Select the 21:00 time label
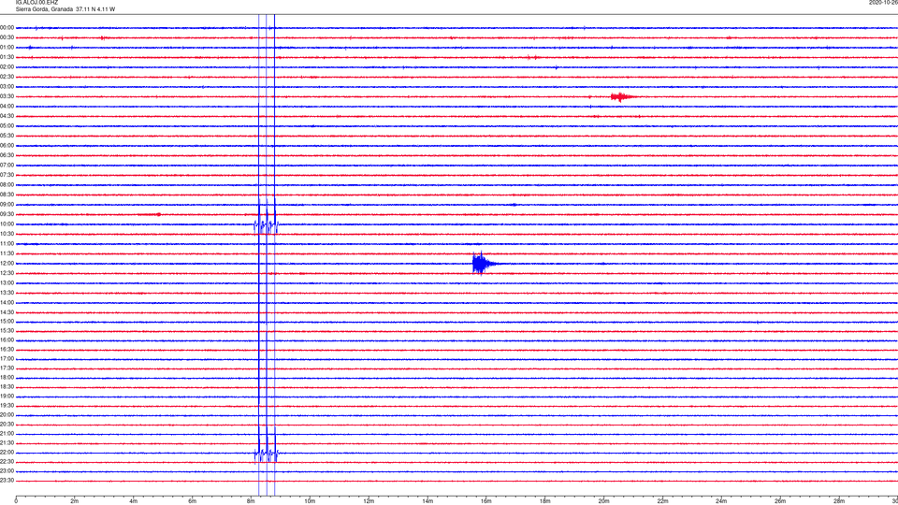898x505 pixels. point(7,433)
